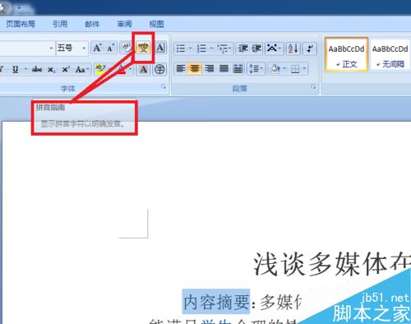Open the 页面布局 tab
The image size is (411, 324).
coord(21,24)
